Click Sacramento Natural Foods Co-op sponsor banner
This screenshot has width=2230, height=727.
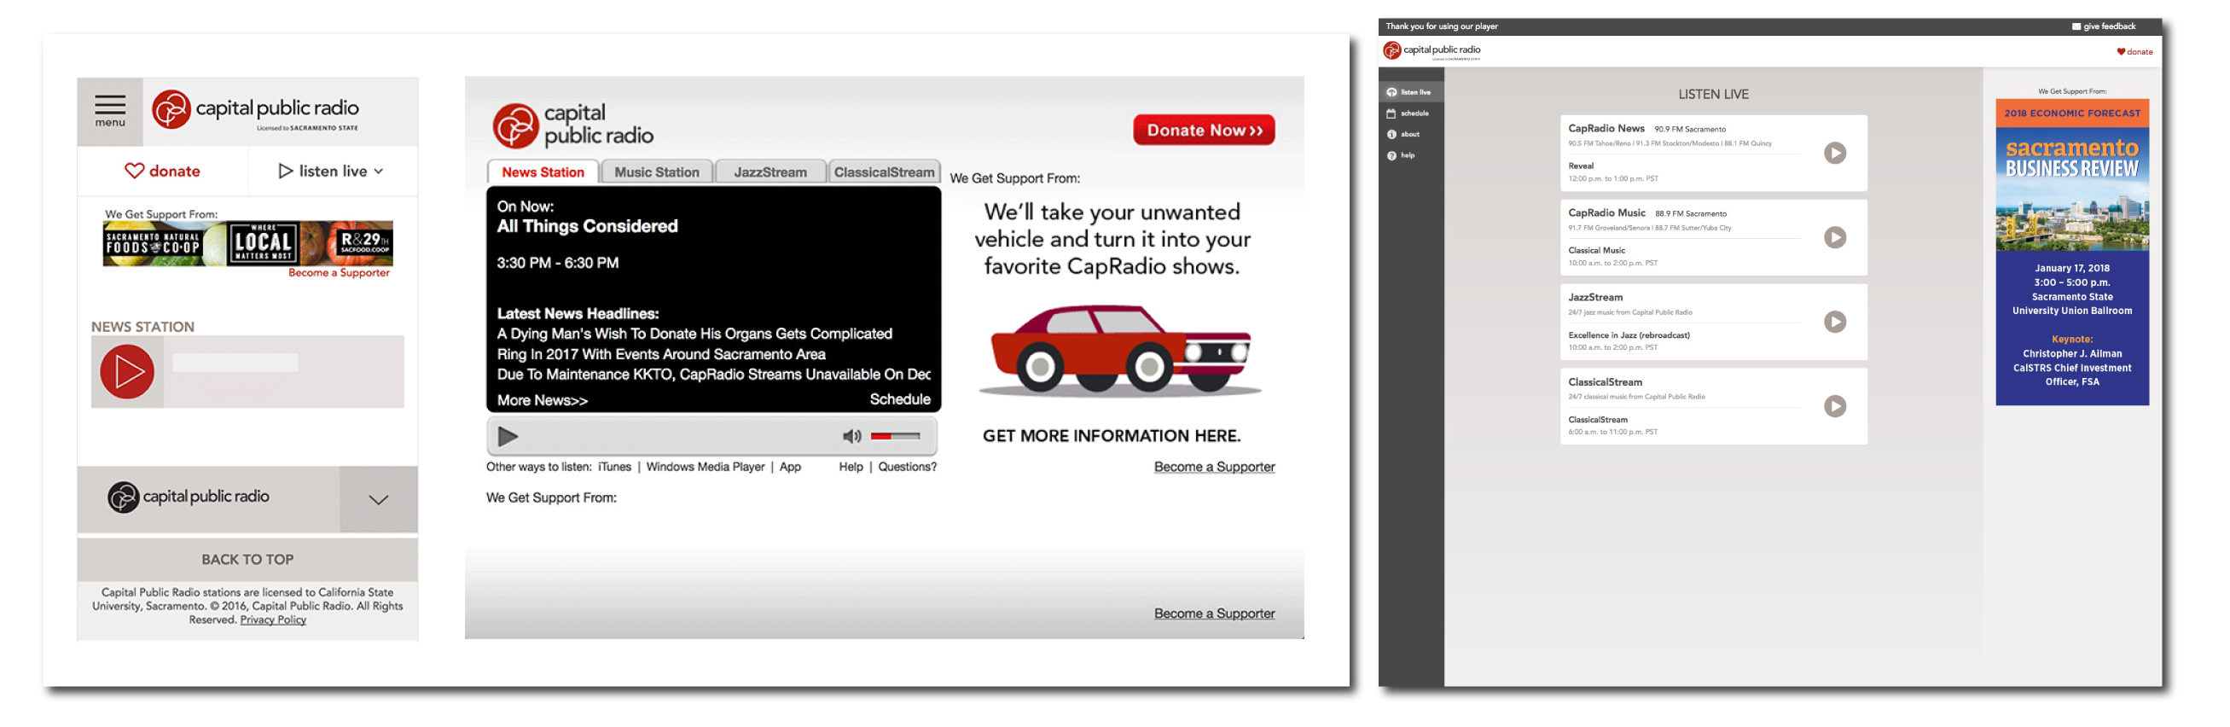(x=154, y=245)
